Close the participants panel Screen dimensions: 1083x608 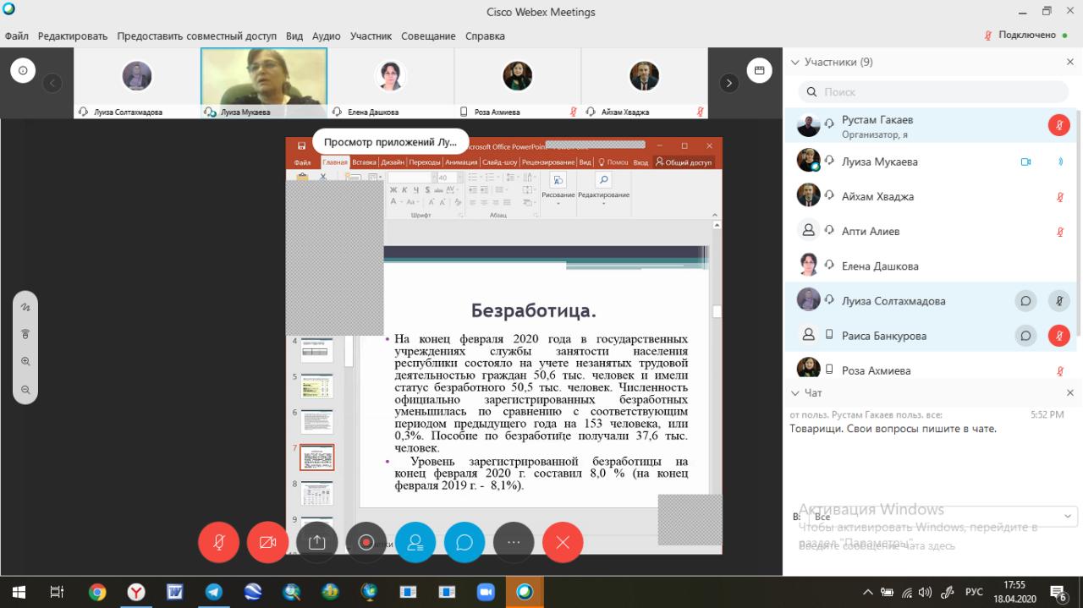pos(1070,62)
